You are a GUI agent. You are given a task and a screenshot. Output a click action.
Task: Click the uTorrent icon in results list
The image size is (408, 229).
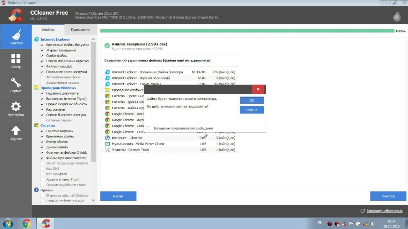pyautogui.click(x=107, y=138)
